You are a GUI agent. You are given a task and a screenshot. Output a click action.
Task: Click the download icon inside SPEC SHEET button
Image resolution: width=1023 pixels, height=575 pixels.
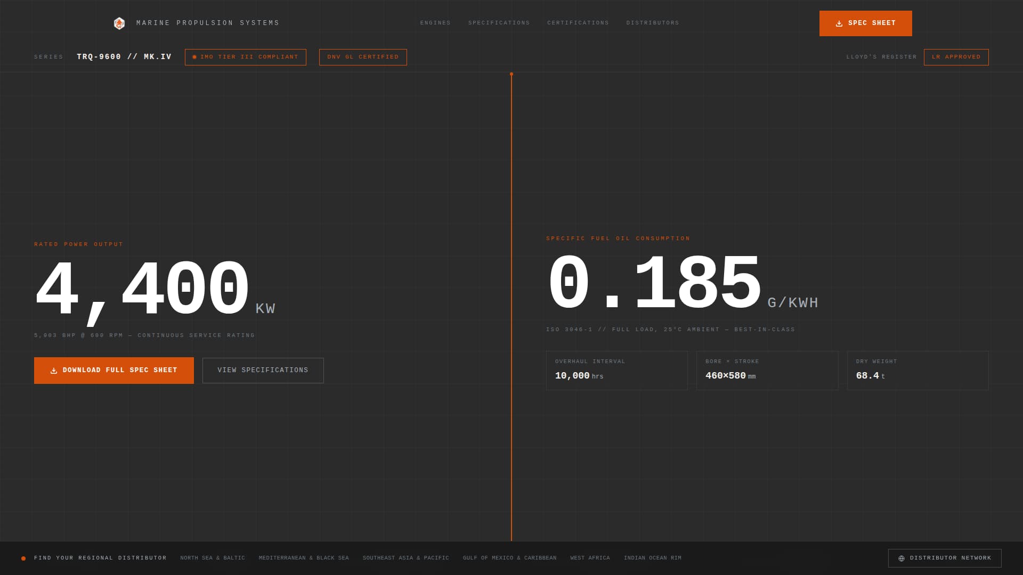coord(839,23)
